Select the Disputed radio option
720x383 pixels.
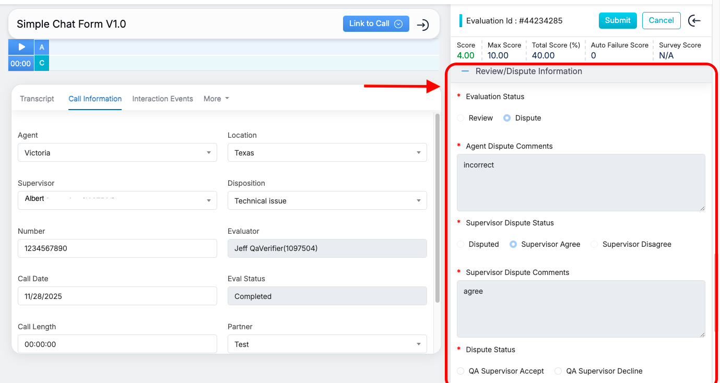(461, 244)
